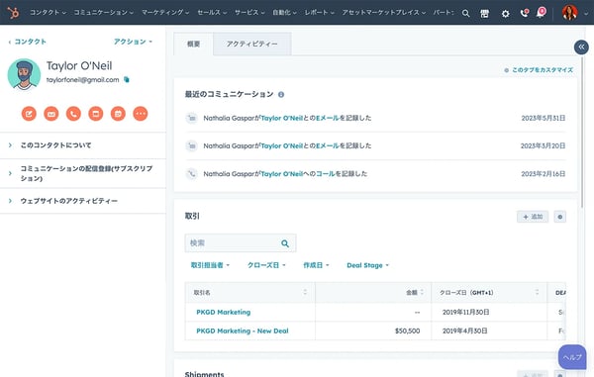Open the セールス navigation menu
This screenshot has width=594, height=377.
[212, 13]
